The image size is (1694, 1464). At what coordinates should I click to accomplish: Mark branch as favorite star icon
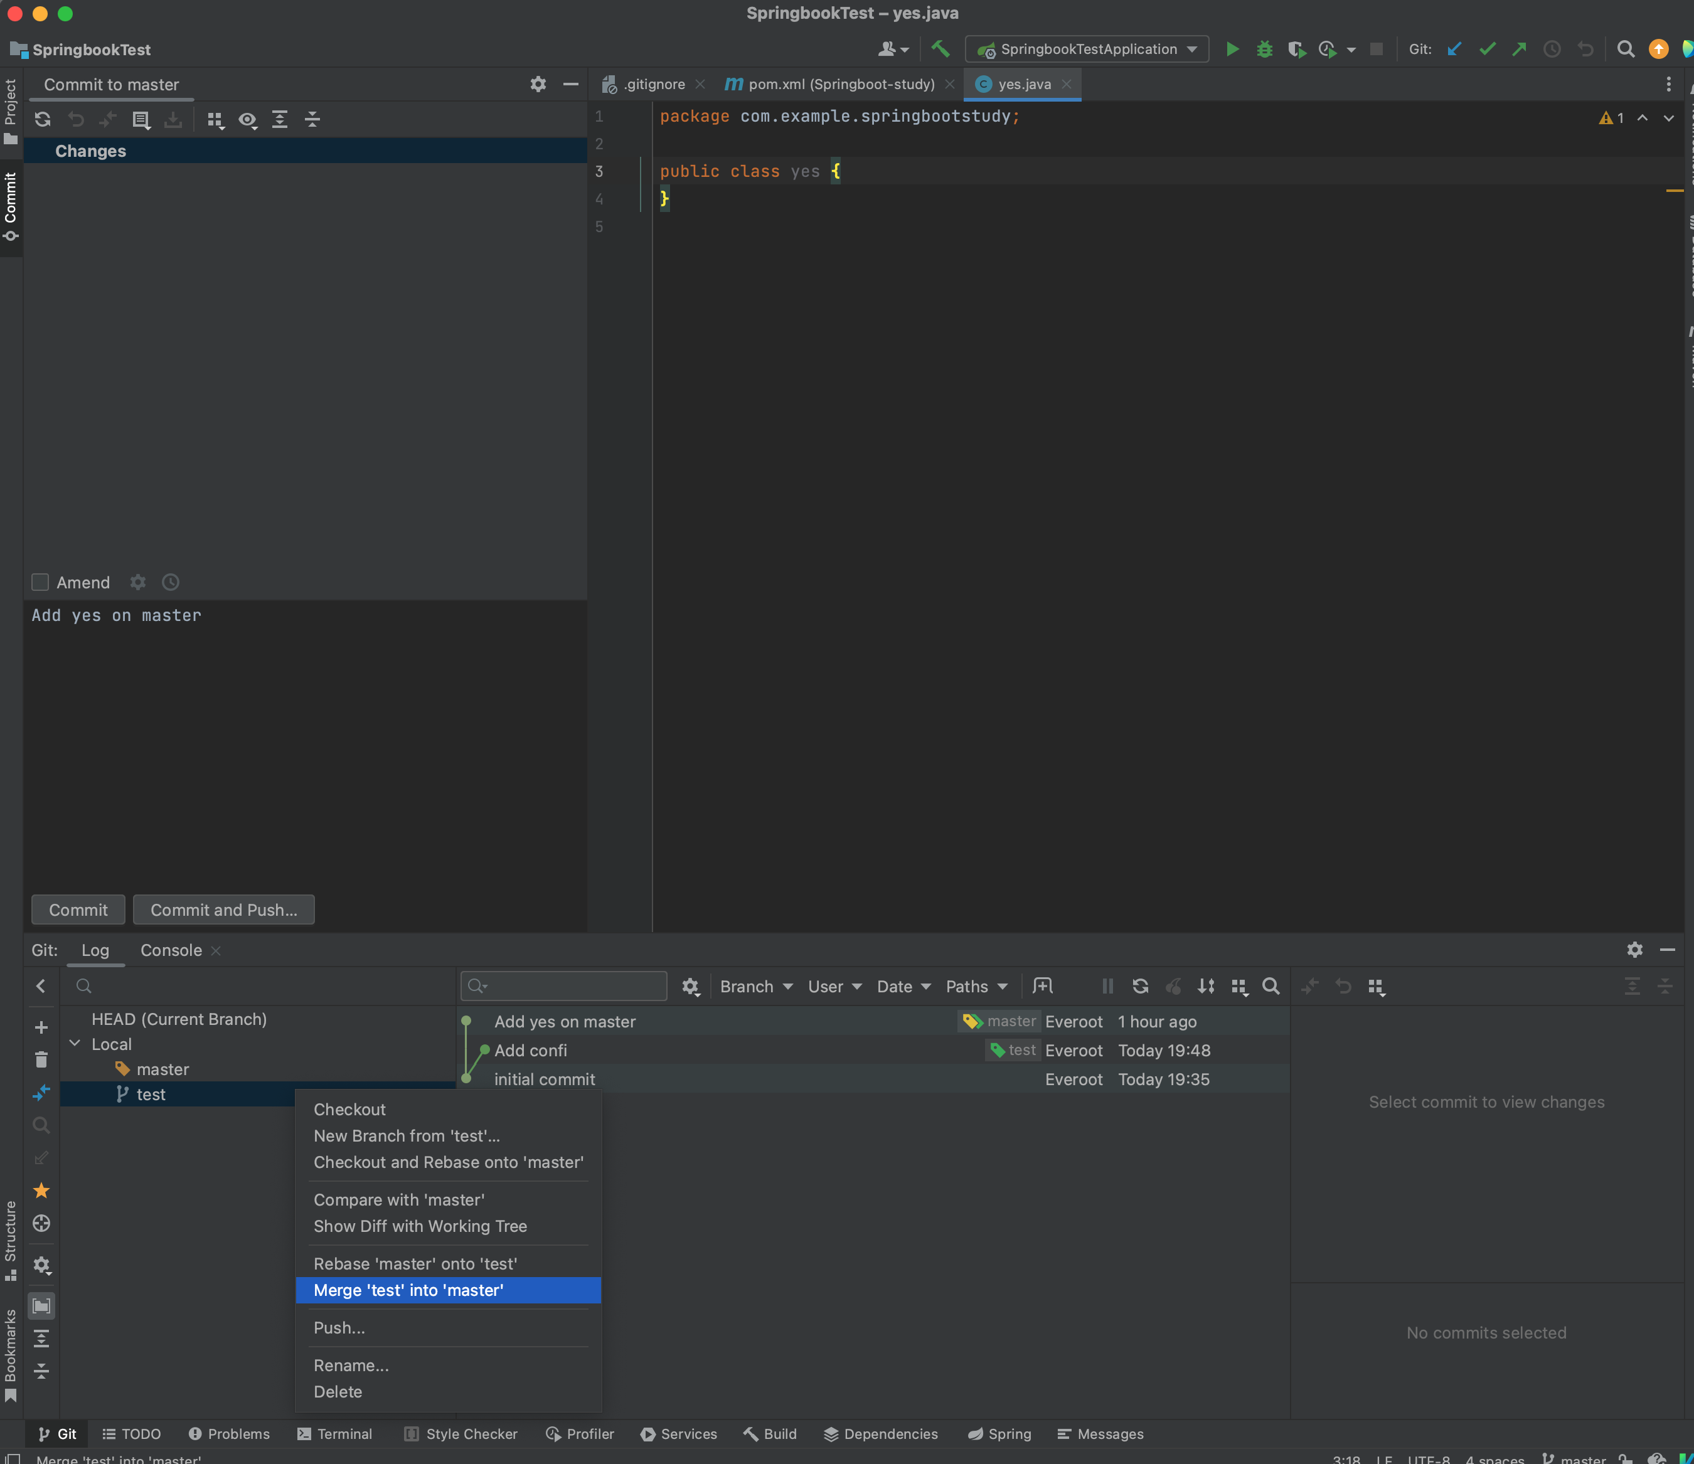(41, 1190)
